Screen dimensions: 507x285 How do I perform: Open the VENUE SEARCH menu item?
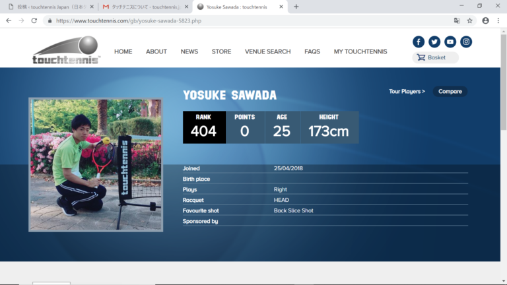tap(267, 51)
